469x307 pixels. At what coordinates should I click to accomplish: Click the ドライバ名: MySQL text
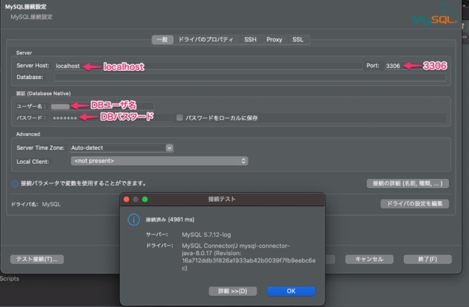[36, 205]
